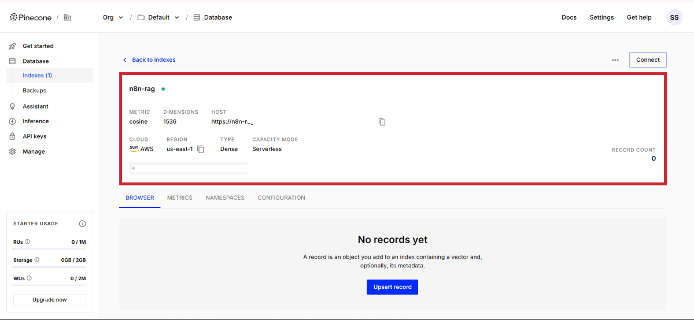Open the three-dot more options menu

[x=615, y=60]
